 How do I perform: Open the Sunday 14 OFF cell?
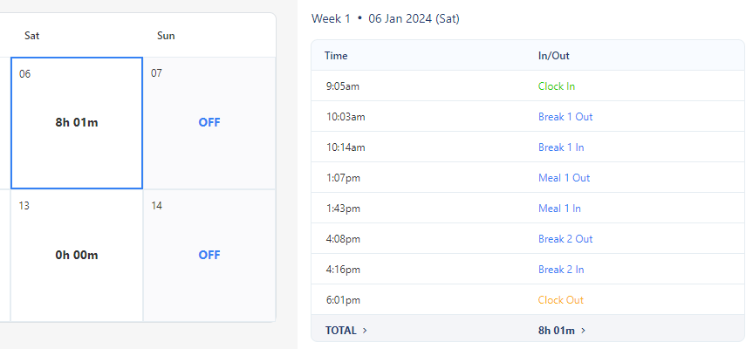209,256
